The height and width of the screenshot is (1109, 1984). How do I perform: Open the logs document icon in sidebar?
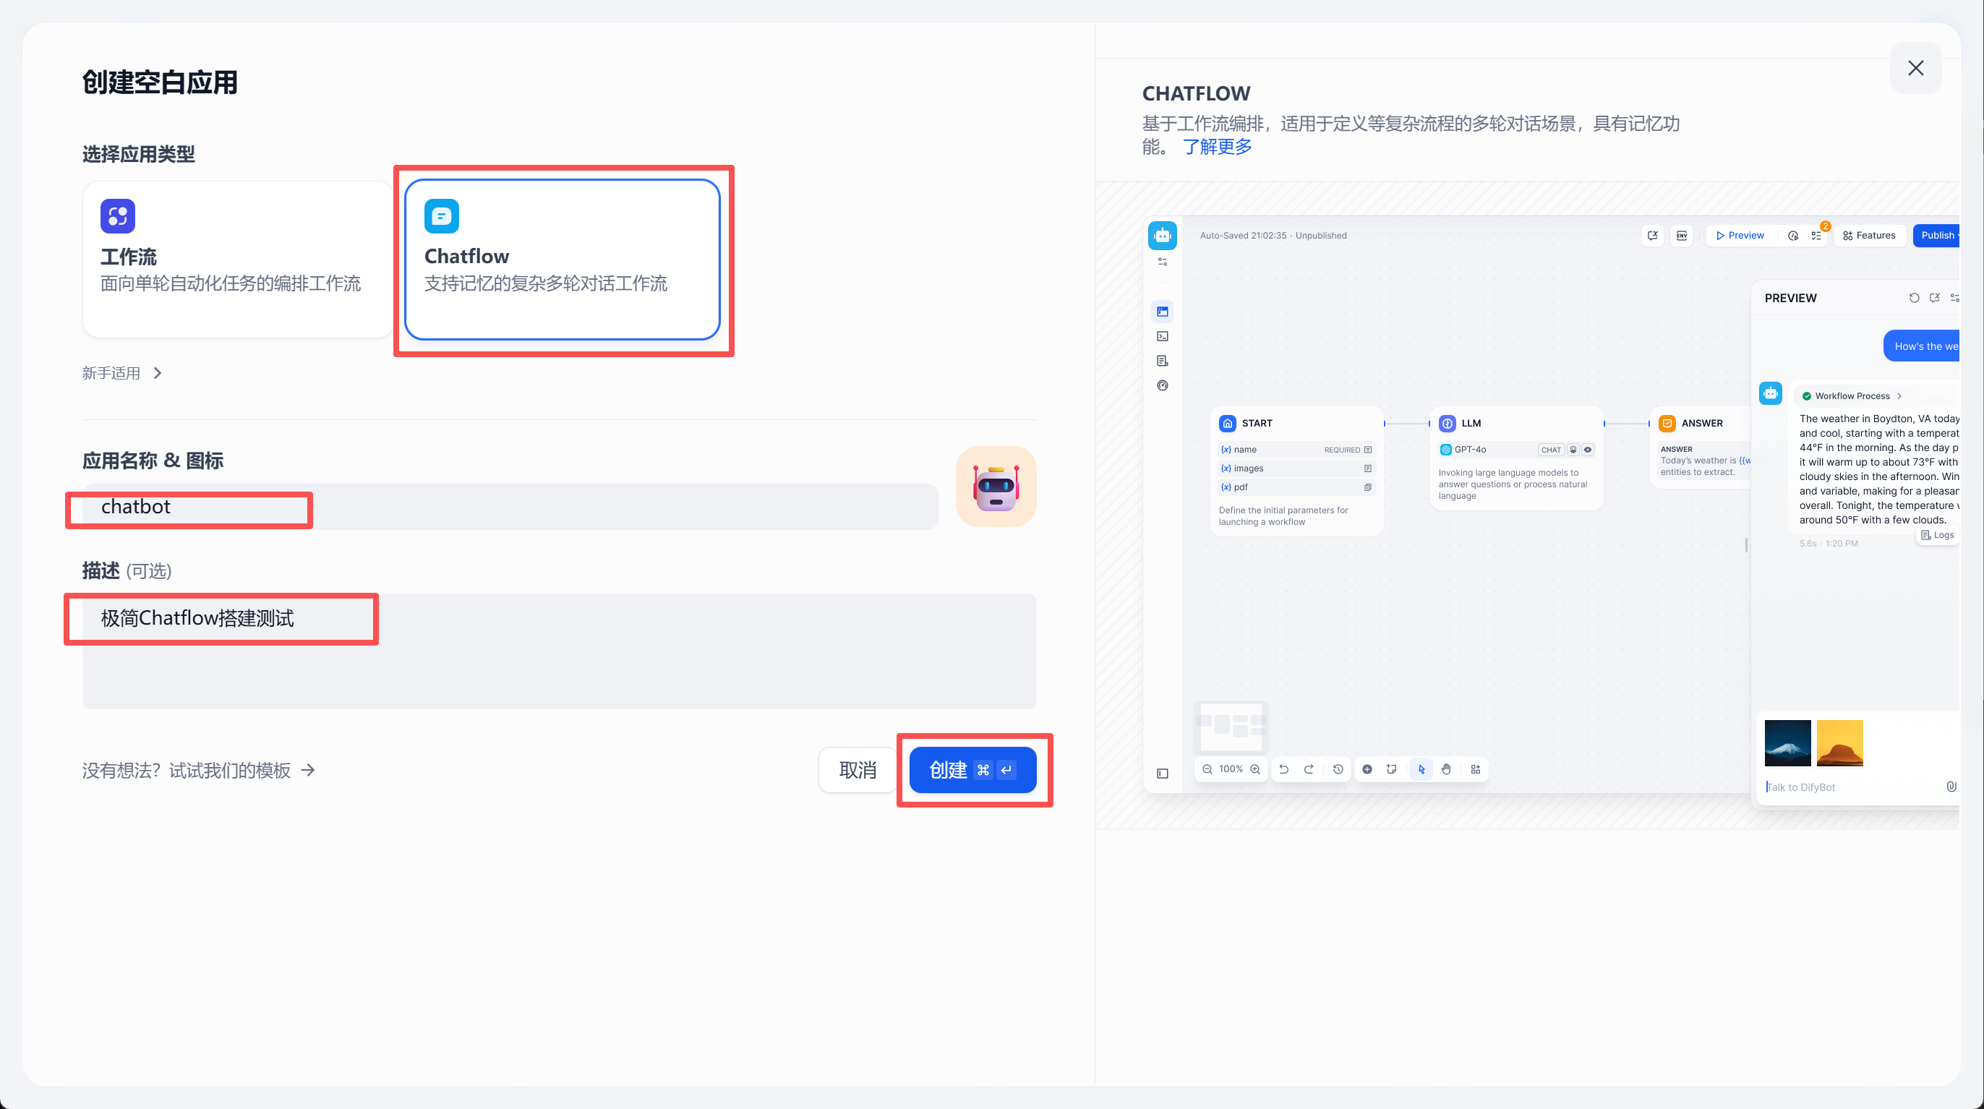[x=1162, y=361]
